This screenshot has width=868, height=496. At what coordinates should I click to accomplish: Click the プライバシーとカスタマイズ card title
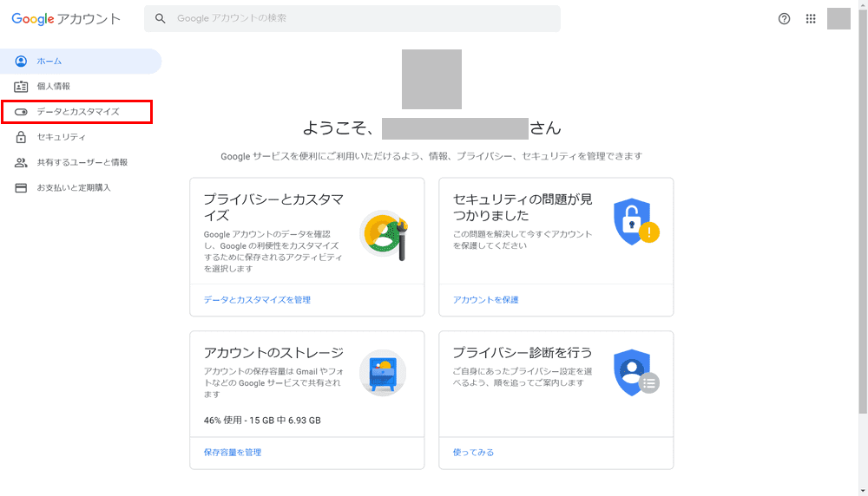coord(273,207)
